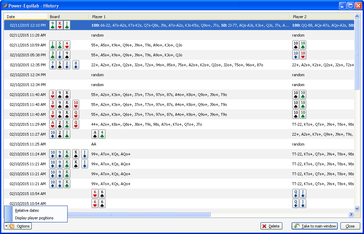Viewport: 364px width, 234px height.
Task: Click the Player 2 column header
Action: 322,17
